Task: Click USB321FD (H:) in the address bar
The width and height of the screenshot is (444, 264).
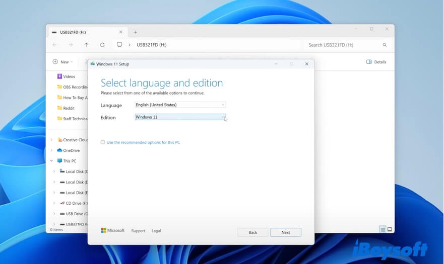Action: (x=152, y=45)
